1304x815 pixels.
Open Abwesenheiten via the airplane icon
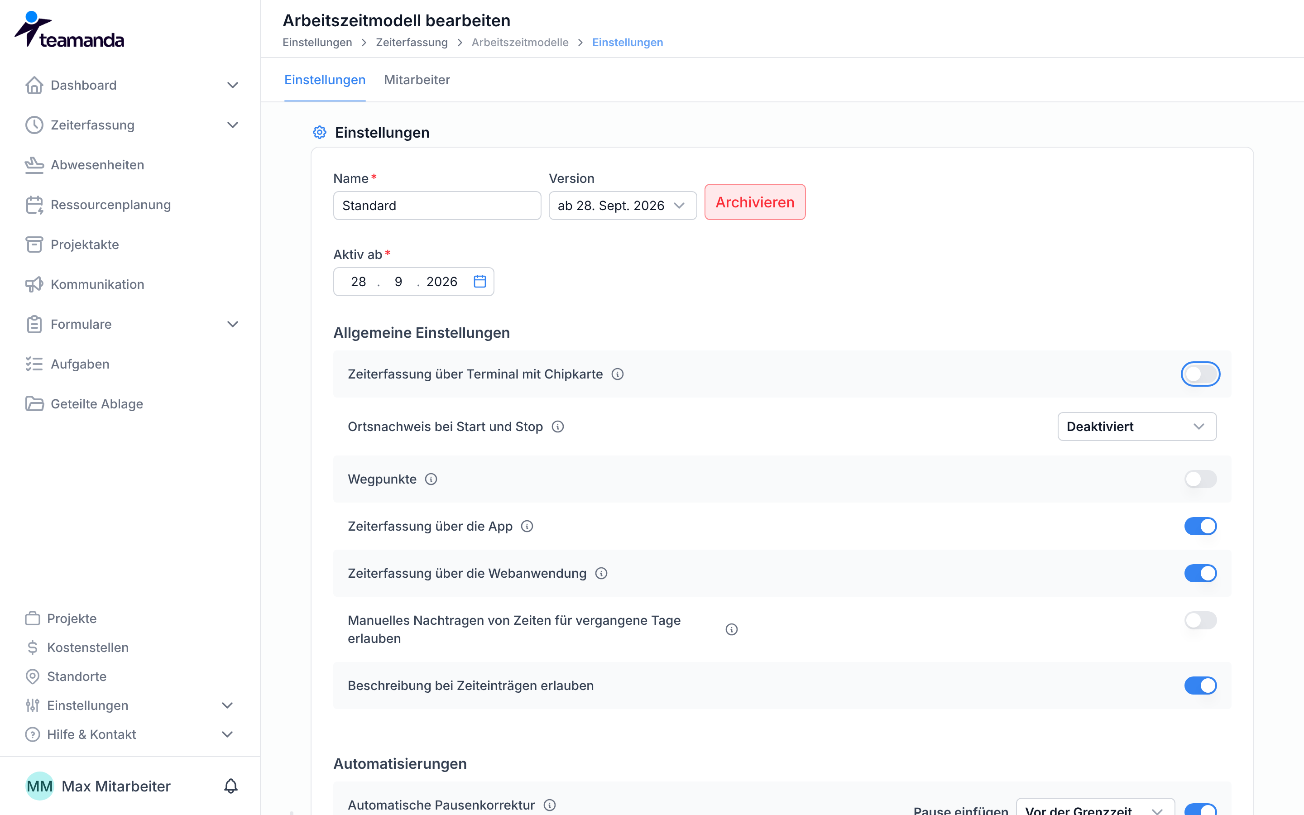34,165
